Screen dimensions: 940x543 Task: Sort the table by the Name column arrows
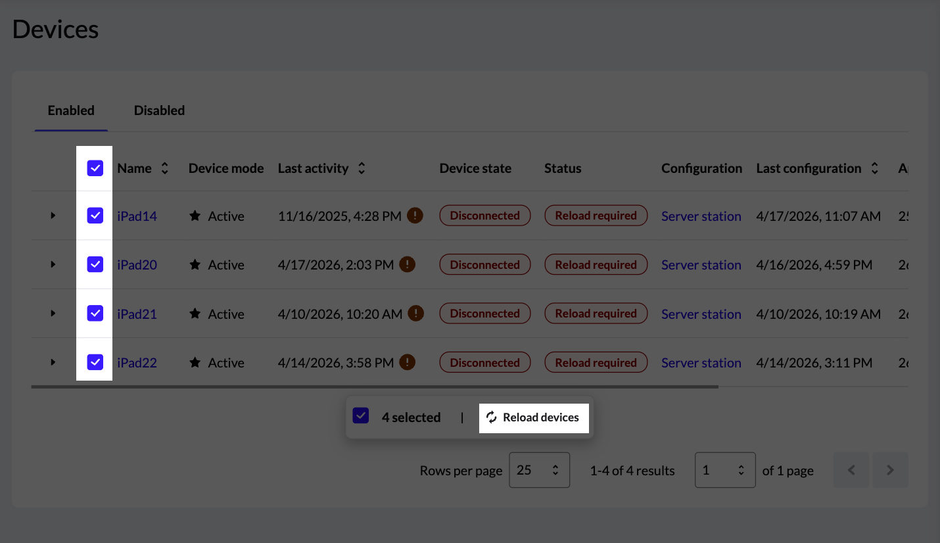164,168
